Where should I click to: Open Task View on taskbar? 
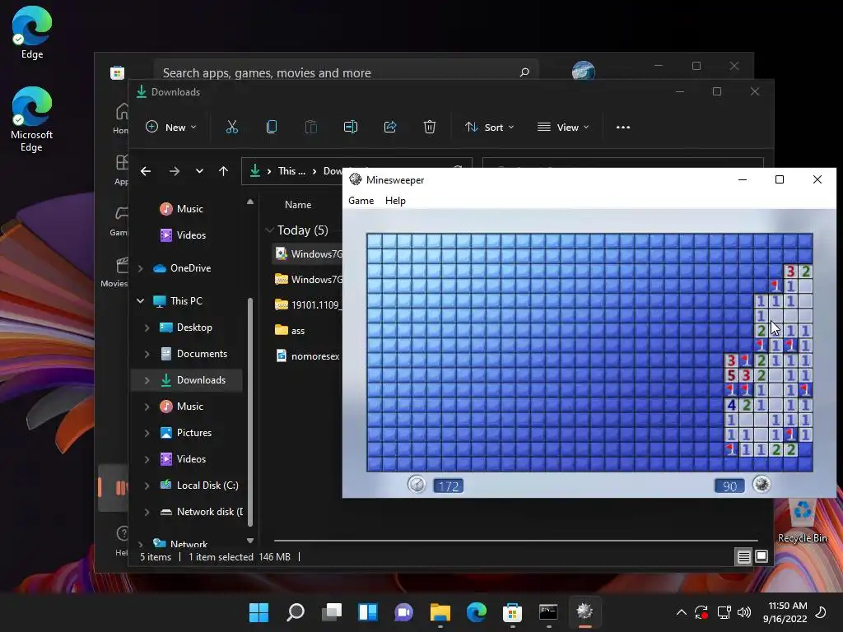[x=331, y=611]
